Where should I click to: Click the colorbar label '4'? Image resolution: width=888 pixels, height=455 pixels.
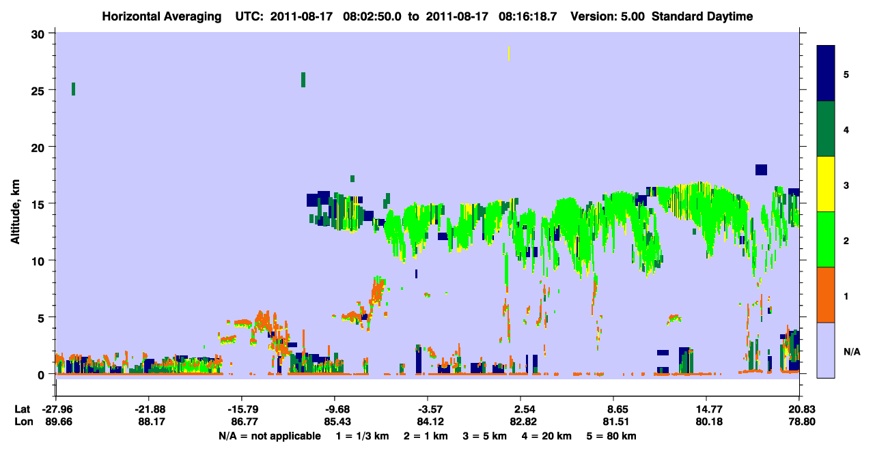point(846,130)
